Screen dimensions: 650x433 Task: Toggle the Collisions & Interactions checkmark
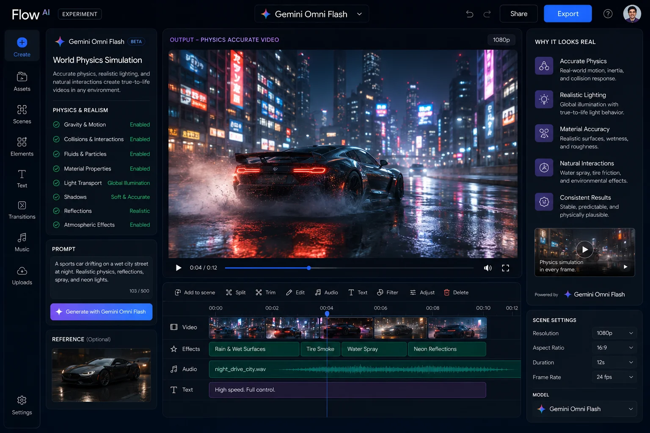coord(56,139)
